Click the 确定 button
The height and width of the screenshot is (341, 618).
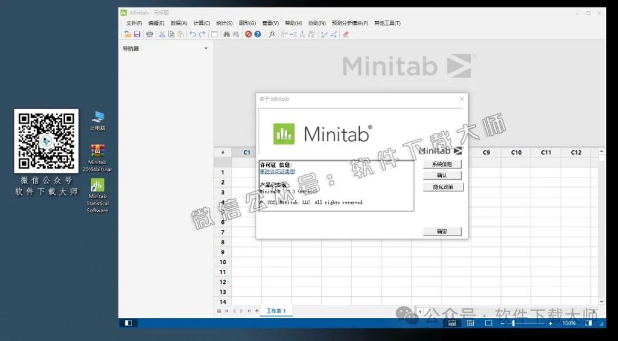(442, 231)
